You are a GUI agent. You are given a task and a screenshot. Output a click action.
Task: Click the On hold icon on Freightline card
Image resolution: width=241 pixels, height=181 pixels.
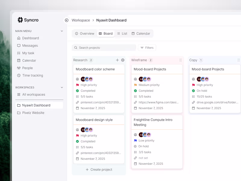[135, 146]
